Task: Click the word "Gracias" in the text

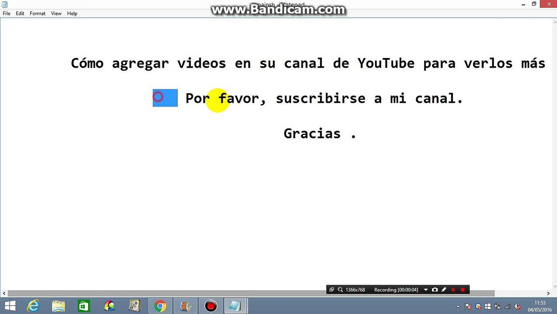Action: pyautogui.click(x=312, y=133)
